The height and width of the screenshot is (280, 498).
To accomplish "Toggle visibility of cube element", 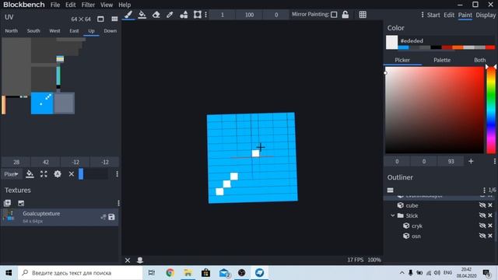I will coord(482,205).
